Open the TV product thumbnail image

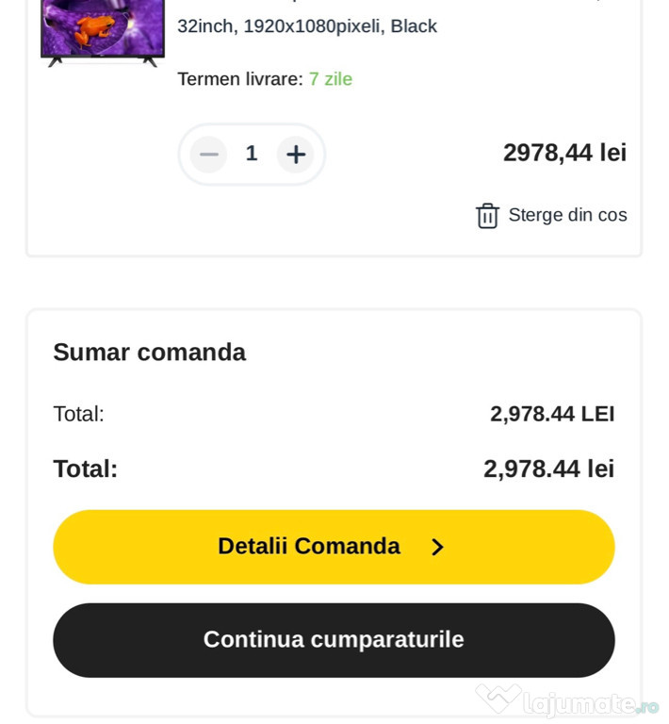point(103,30)
